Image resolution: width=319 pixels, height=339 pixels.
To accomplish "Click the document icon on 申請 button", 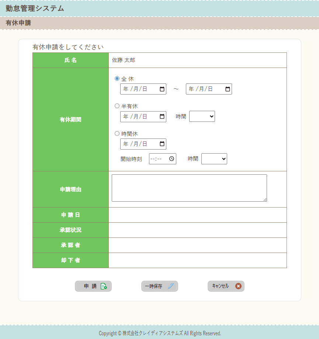I will point(104,286).
